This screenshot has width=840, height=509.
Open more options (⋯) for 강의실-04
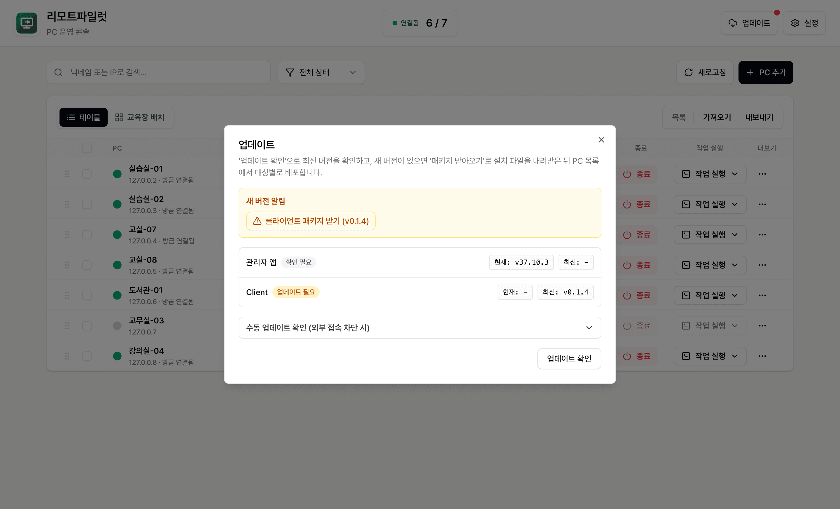click(762, 356)
